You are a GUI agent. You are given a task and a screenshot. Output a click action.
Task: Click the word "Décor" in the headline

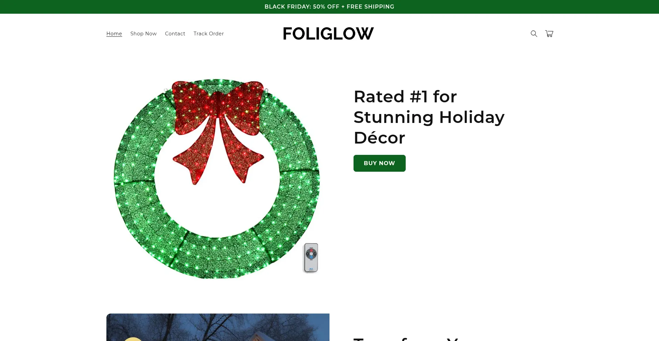click(379, 138)
